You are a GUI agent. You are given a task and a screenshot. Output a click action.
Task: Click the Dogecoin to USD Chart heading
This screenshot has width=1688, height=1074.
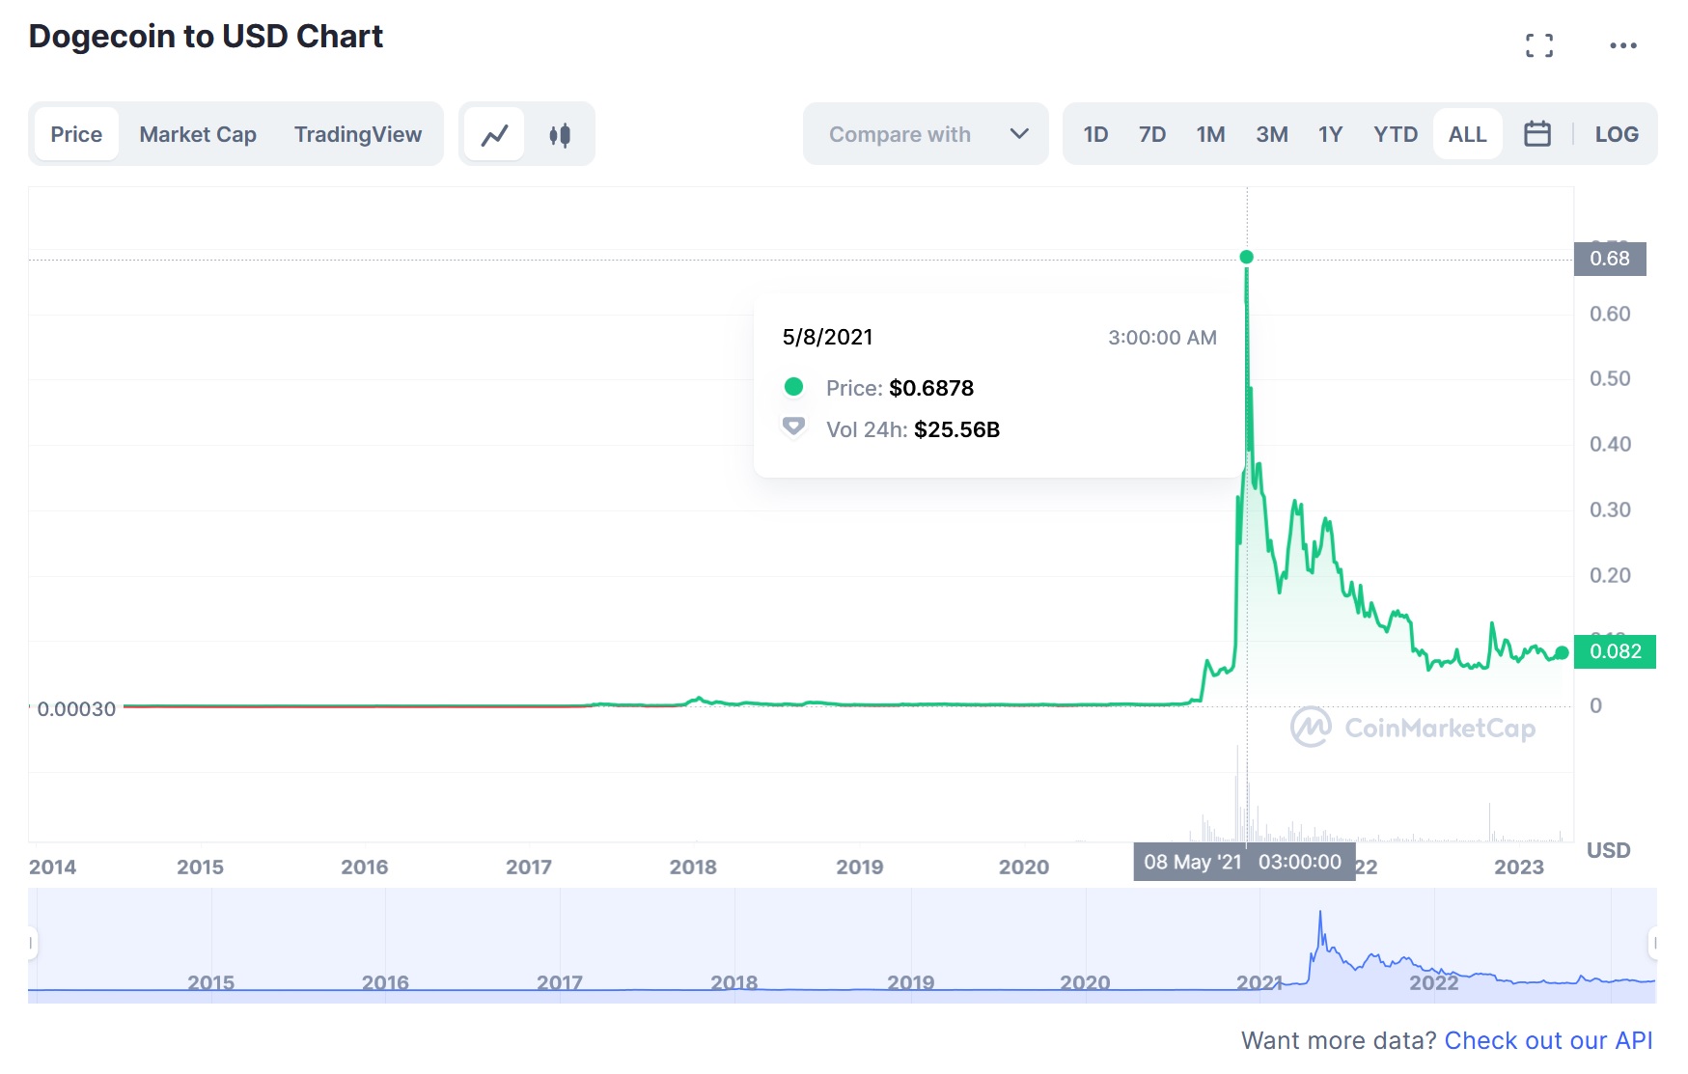point(206,36)
